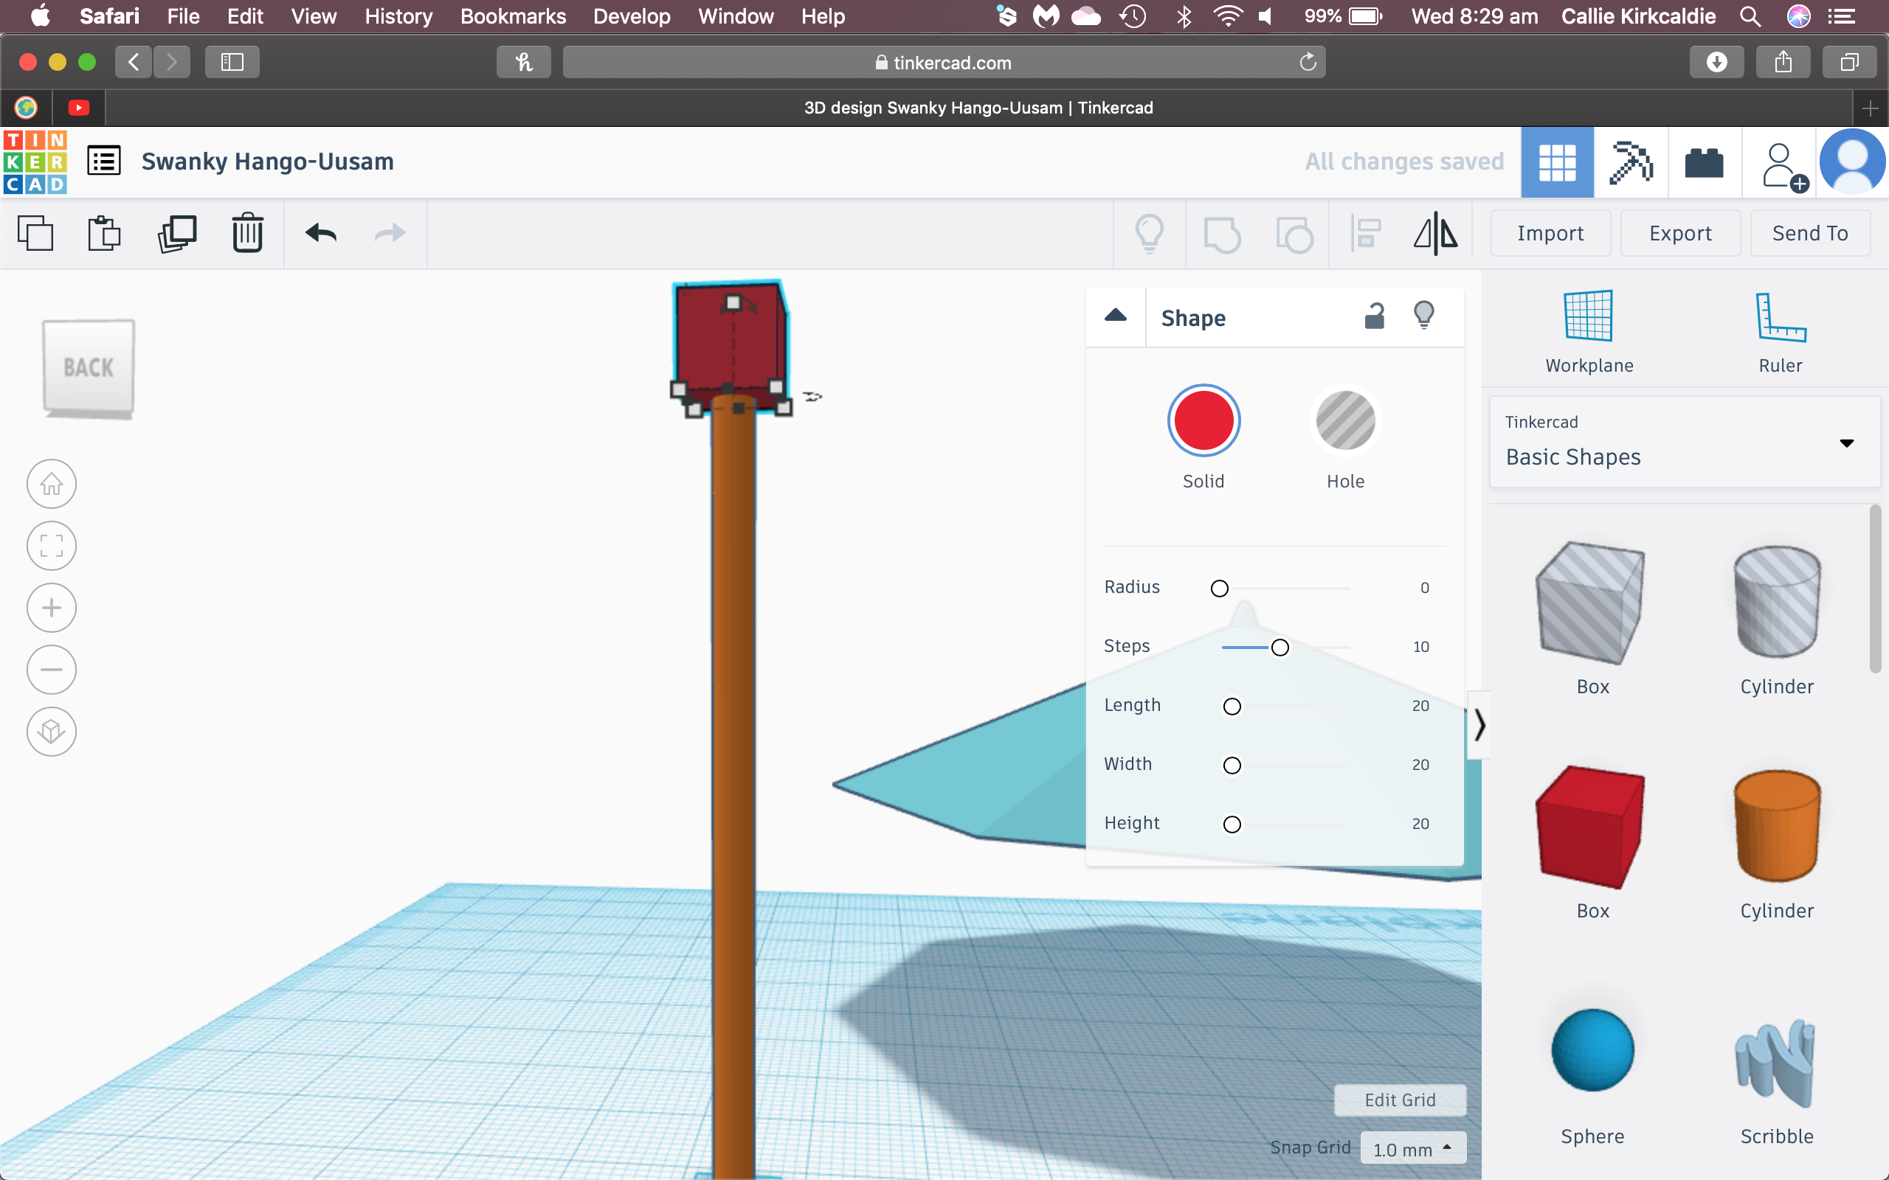Click the Send To button
Viewport: 1889px width, 1180px height.
tap(1810, 233)
